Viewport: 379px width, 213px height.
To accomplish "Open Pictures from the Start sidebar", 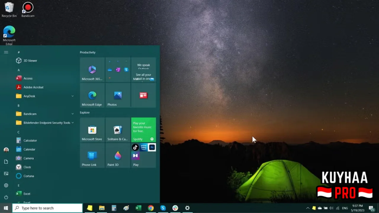I will coord(6,174).
